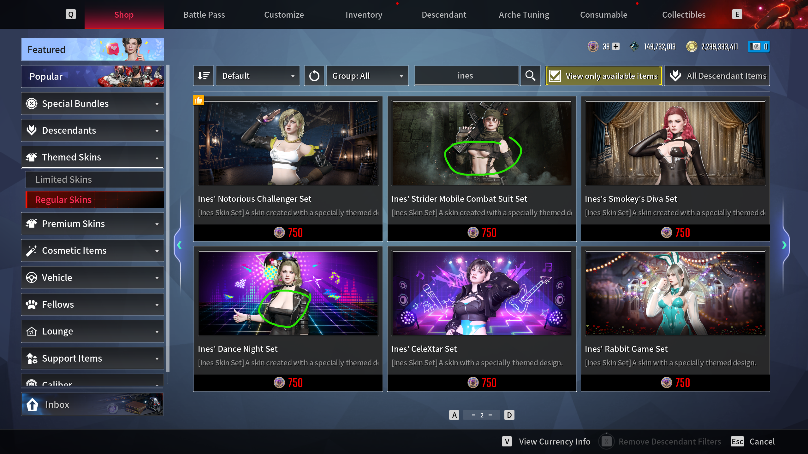Select the Shop tab
The image size is (808, 454).
click(x=124, y=15)
